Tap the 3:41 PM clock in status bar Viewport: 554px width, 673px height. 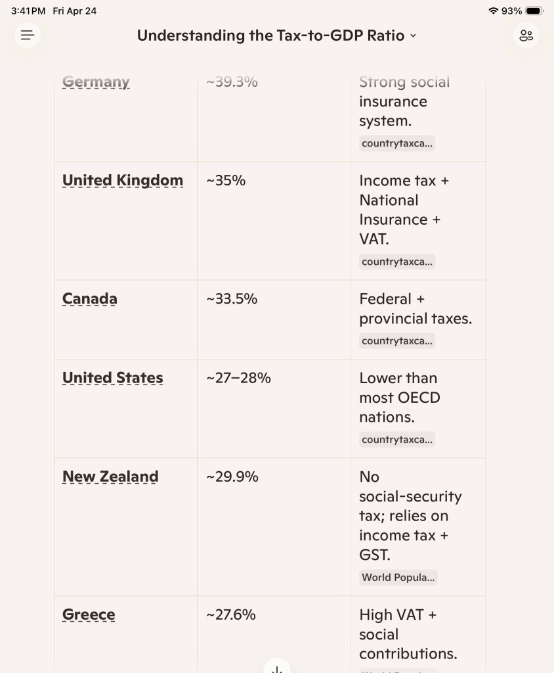click(28, 11)
